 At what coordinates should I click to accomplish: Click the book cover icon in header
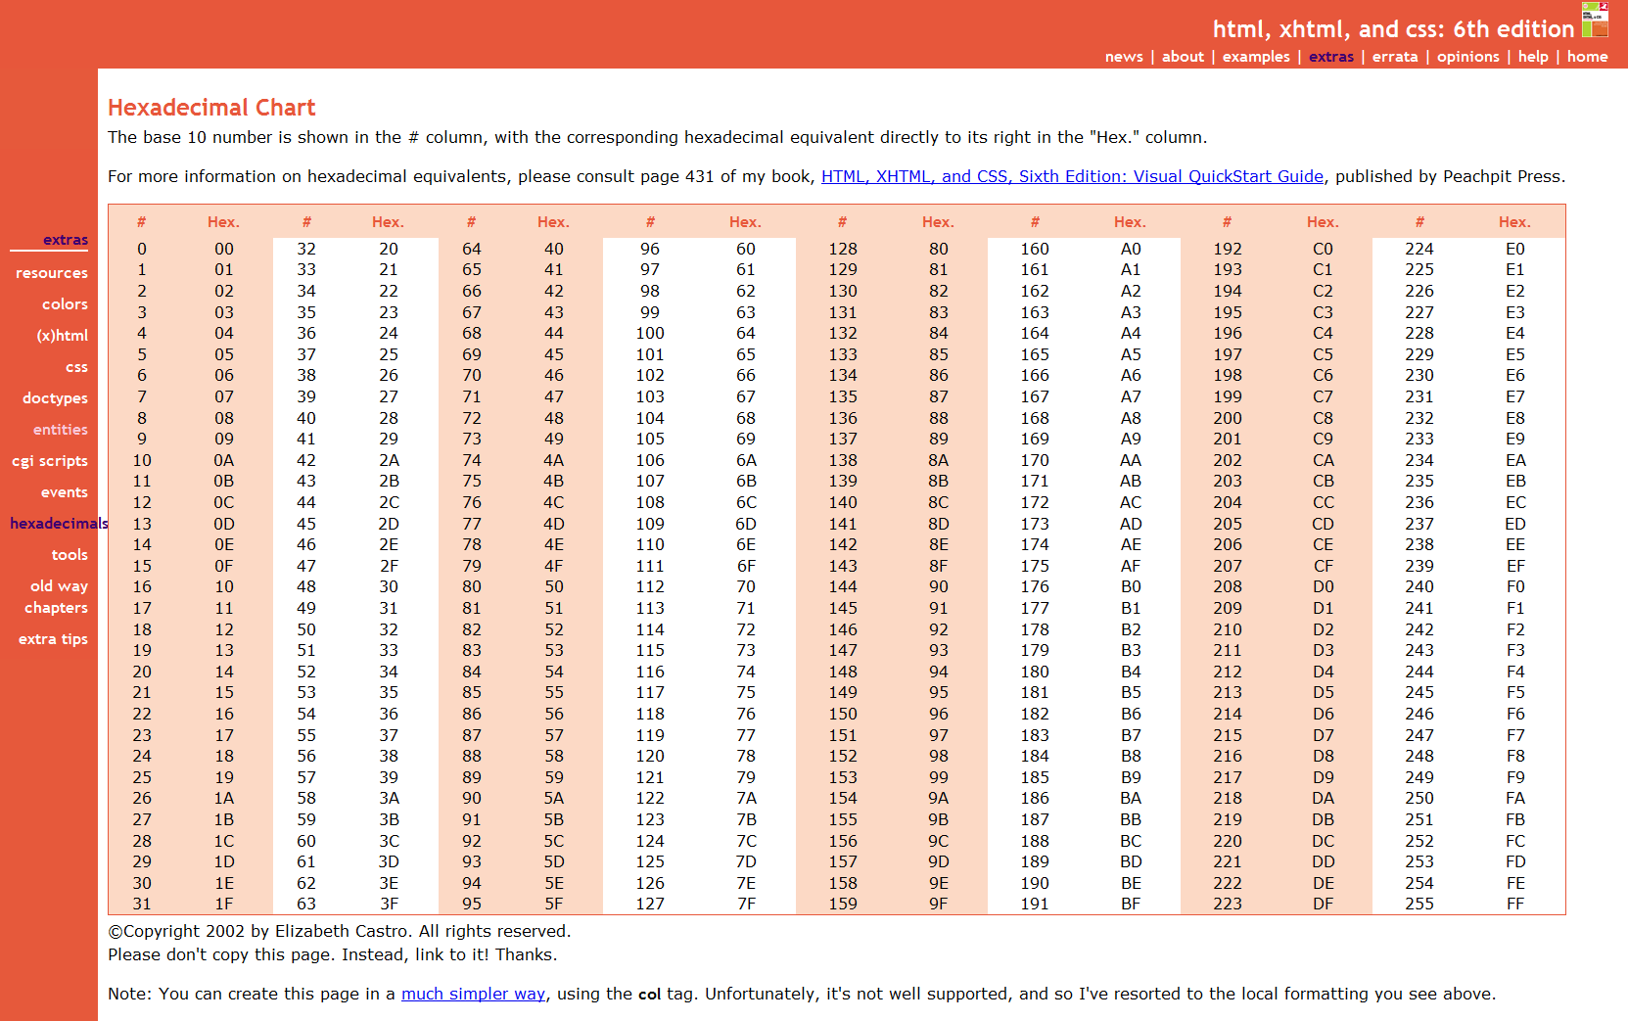point(1596,21)
